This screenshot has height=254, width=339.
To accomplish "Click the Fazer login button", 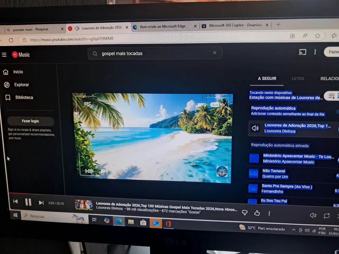I will click(x=30, y=121).
